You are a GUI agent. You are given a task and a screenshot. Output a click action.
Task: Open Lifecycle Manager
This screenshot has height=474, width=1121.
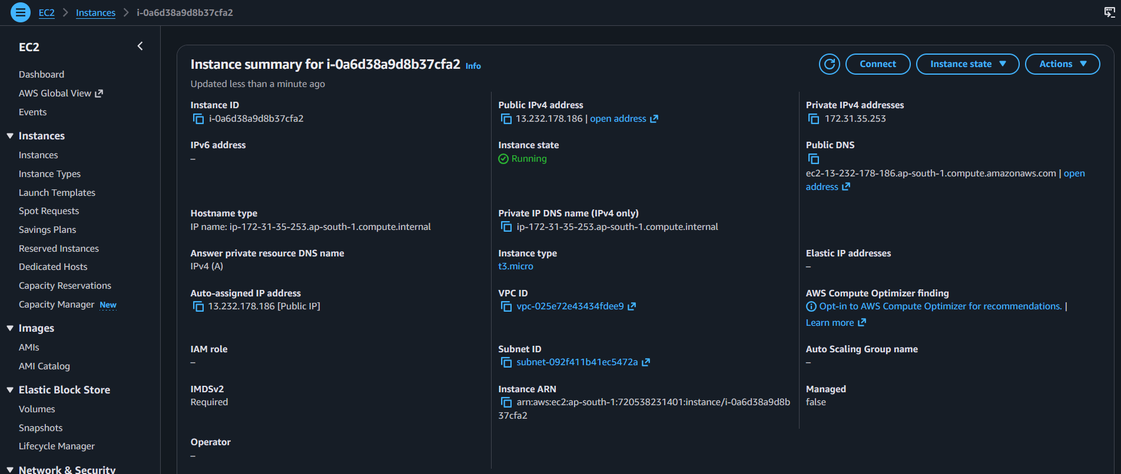[57, 446]
